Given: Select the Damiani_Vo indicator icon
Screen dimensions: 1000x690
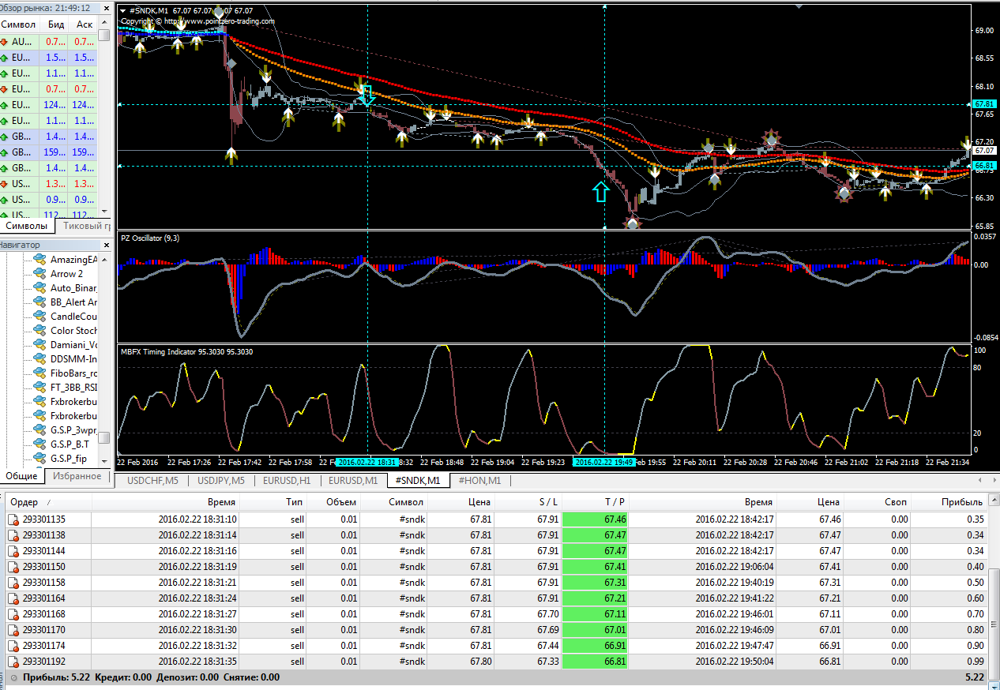Looking at the screenshot, I should [x=39, y=344].
